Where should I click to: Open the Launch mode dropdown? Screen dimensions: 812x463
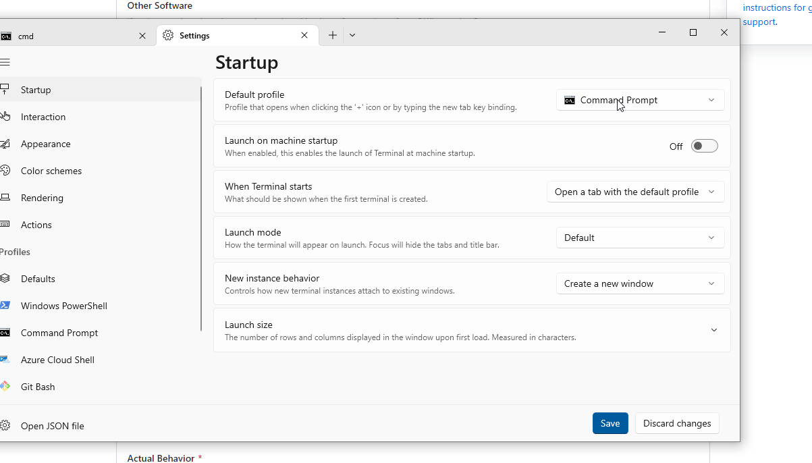click(640, 238)
